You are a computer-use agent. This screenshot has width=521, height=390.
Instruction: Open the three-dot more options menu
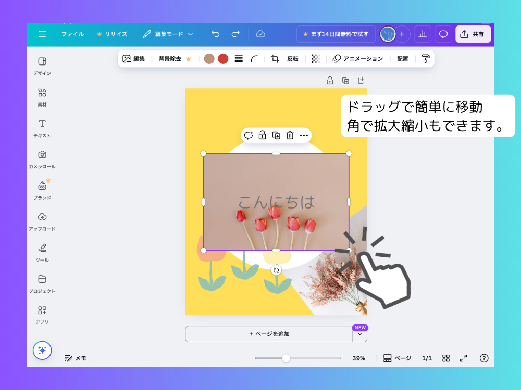(x=304, y=135)
